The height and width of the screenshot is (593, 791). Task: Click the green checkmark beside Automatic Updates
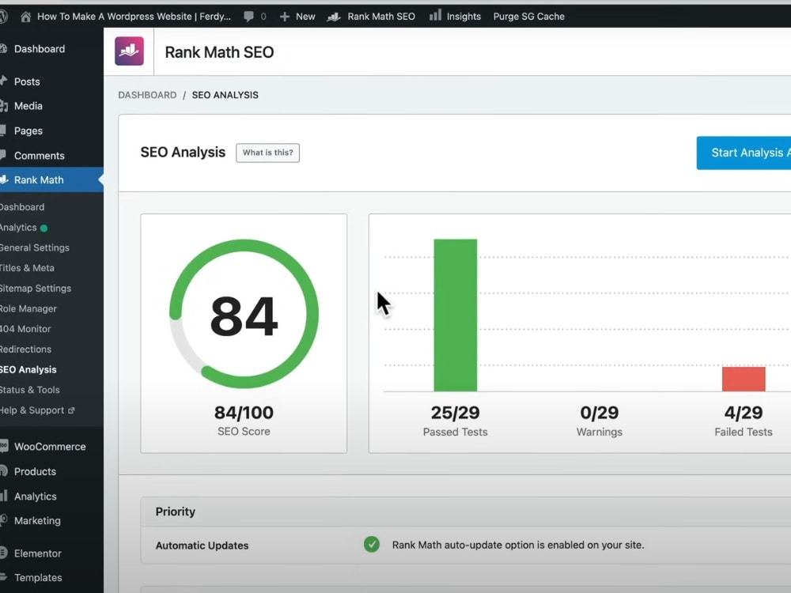[372, 545]
